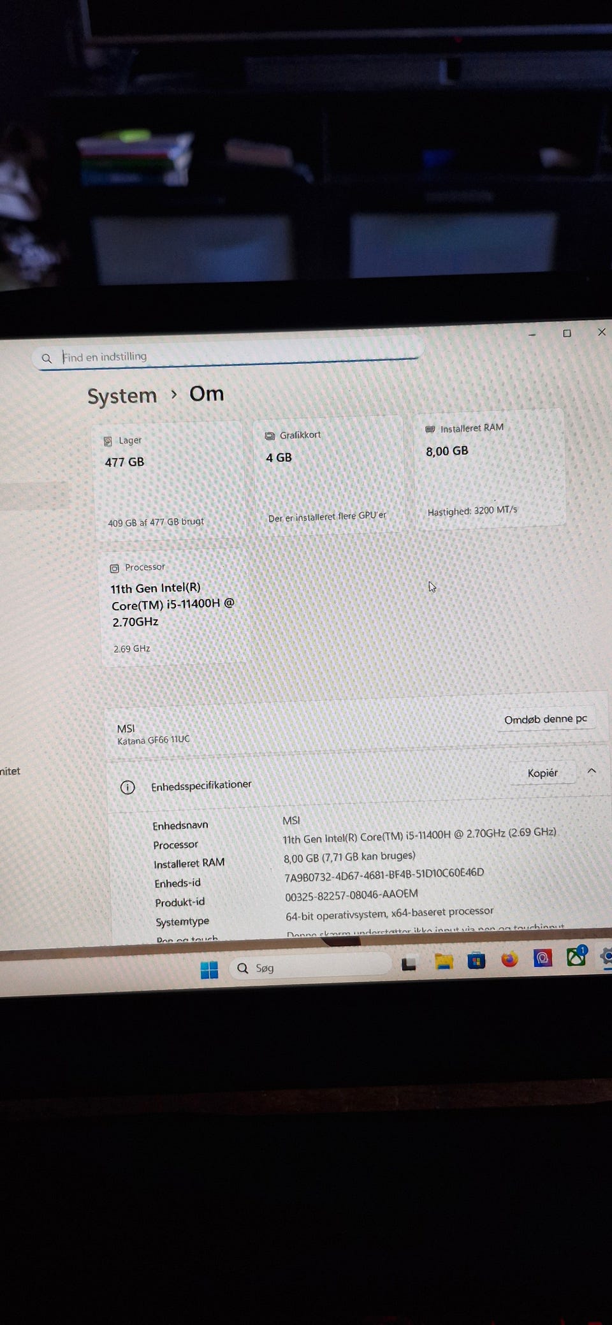
Task: Open the Lager 477 GB card
Action: click(x=168, y=481)
